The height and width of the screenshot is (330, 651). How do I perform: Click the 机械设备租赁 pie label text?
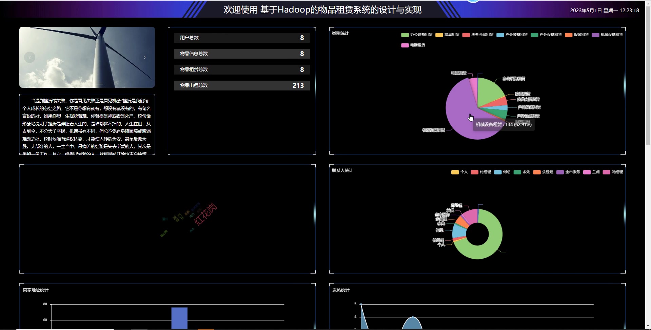tap(433, 130)
